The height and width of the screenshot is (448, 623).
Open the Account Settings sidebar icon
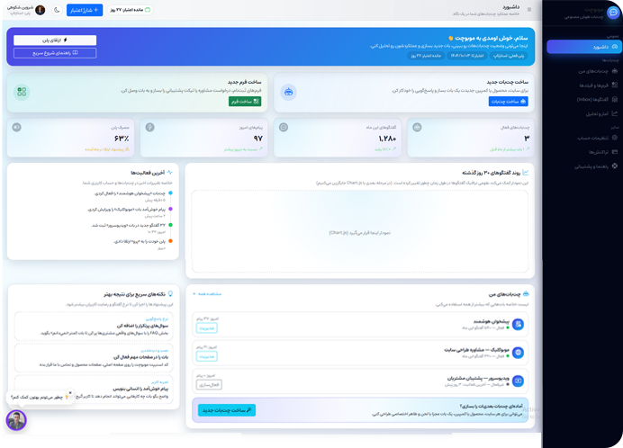(x=616, y=138)
